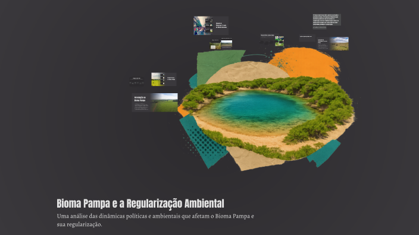Select the title 'Bioma Pampa e a Regularização Ambiental'
This screenshot has width=419, height=235.
140,204
